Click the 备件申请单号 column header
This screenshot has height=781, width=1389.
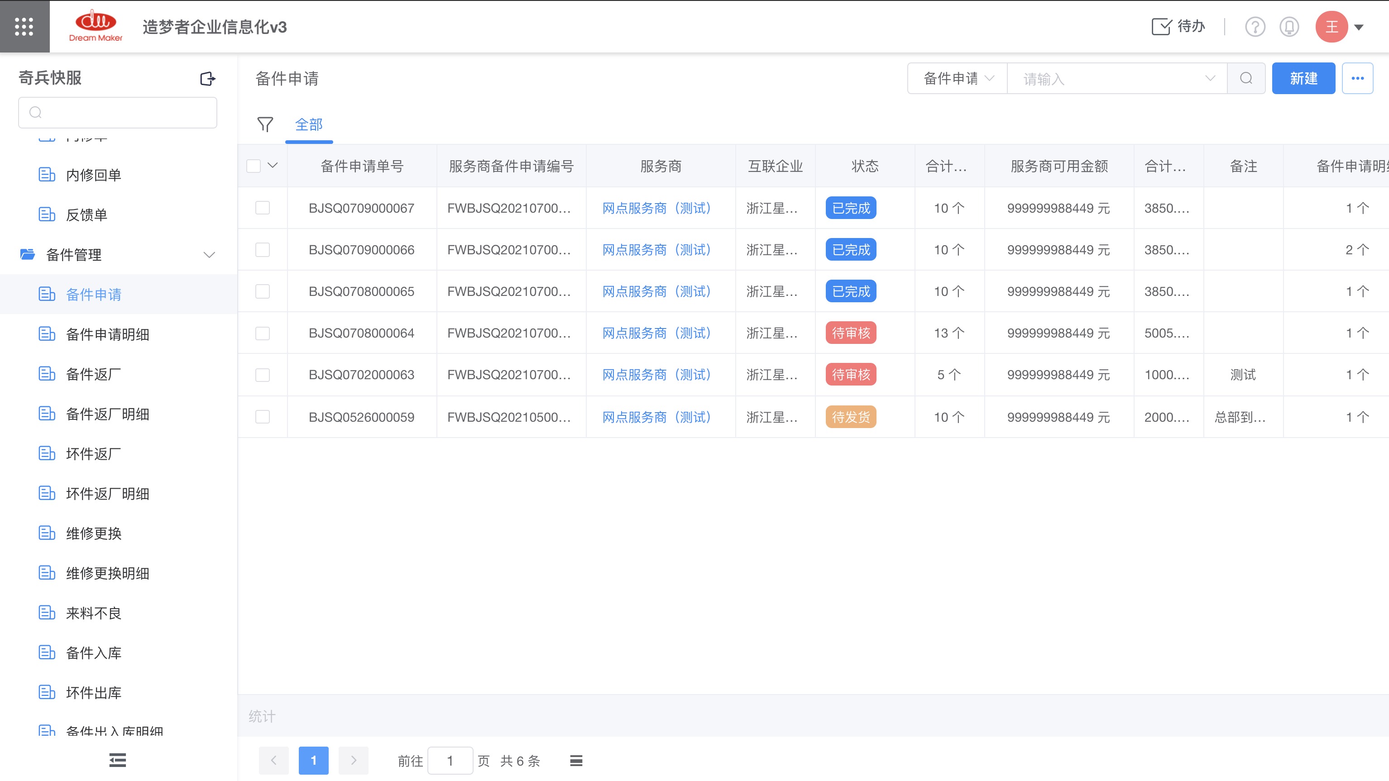[362, 166]
